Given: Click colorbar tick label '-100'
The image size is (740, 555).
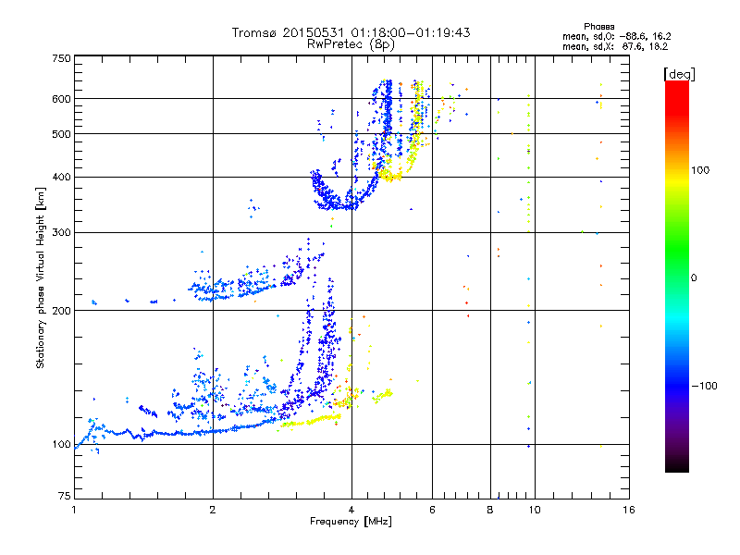Looking at the screenshot, I should coord(704,386).
